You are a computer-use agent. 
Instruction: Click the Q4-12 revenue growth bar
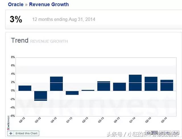56,84
